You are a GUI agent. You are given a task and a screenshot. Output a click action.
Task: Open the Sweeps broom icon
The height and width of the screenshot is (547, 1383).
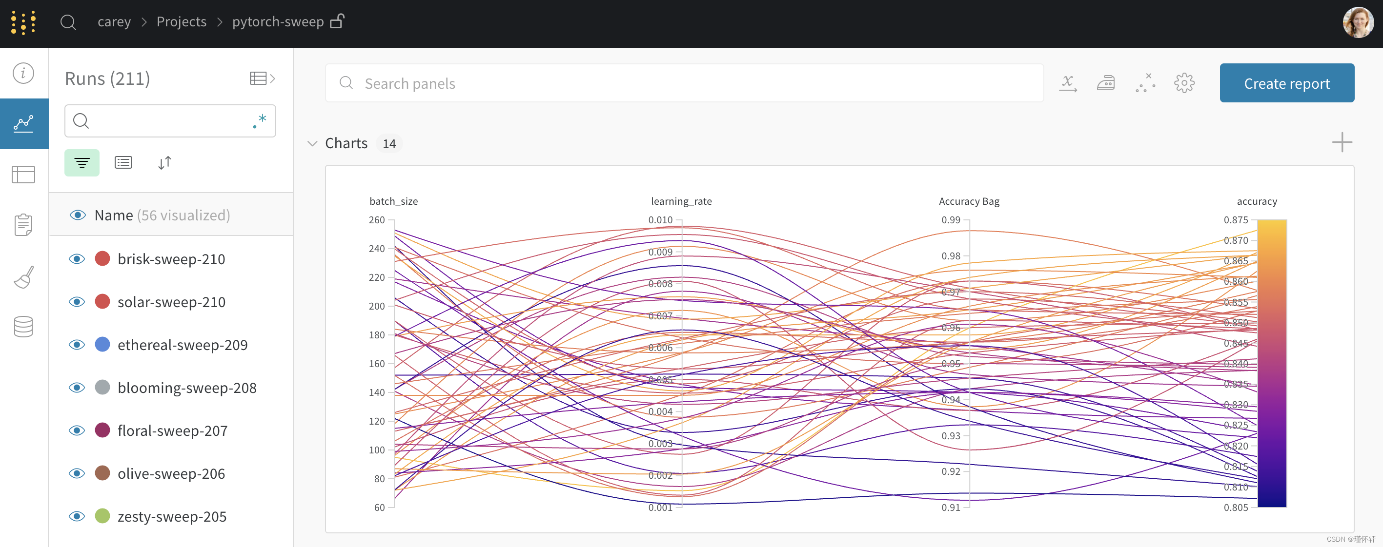23,277
